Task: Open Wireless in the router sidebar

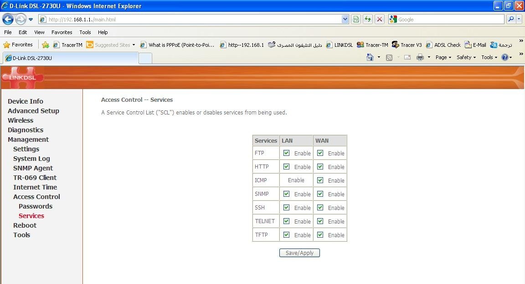Action: (21, 120)
